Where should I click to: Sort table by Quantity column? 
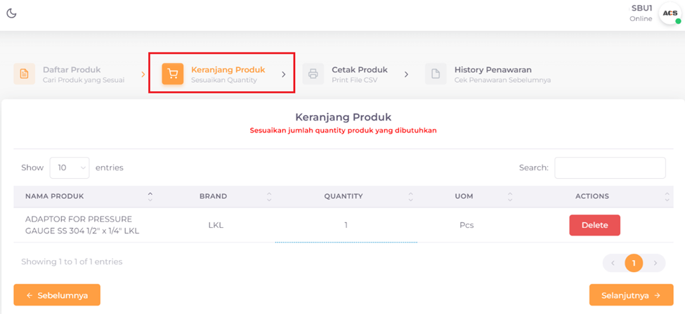point(343,196)
